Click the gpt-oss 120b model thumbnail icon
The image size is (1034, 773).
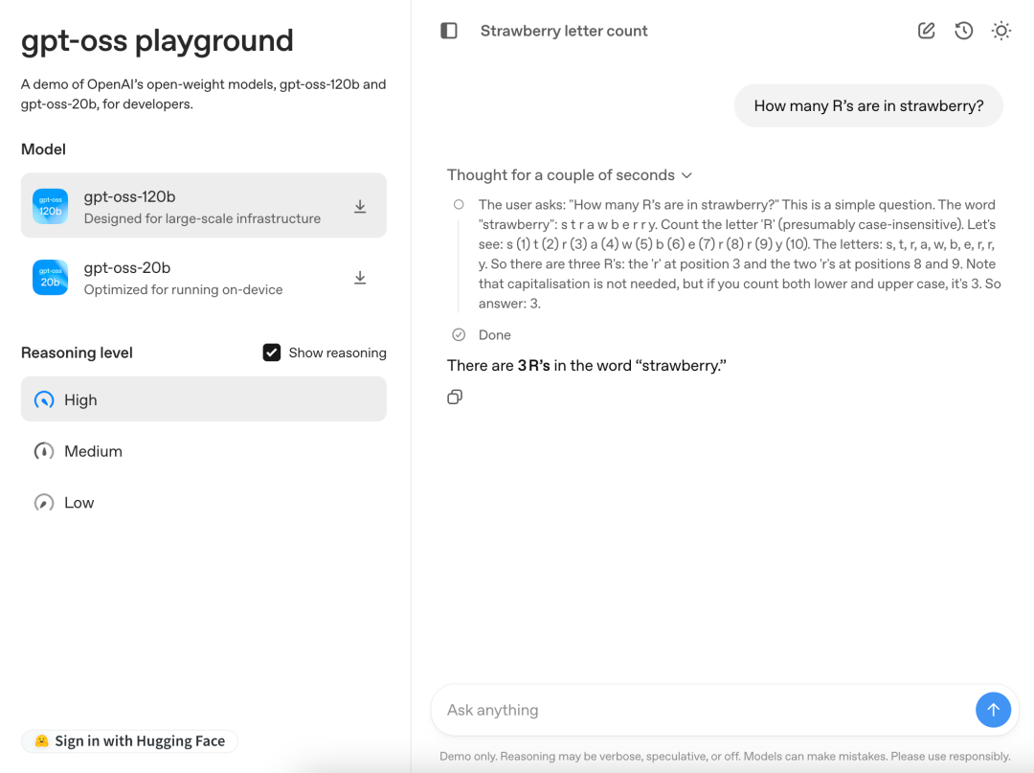(51, 206)
